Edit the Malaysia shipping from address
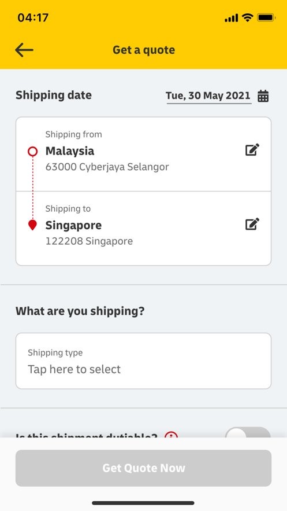 pyautogui.click(x=252, y=149)
